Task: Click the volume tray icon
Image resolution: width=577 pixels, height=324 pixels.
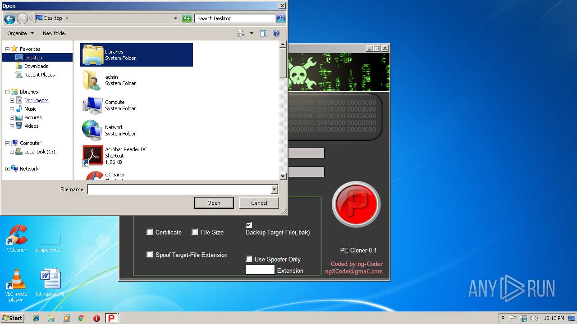Action: click(x=533, y=318)
